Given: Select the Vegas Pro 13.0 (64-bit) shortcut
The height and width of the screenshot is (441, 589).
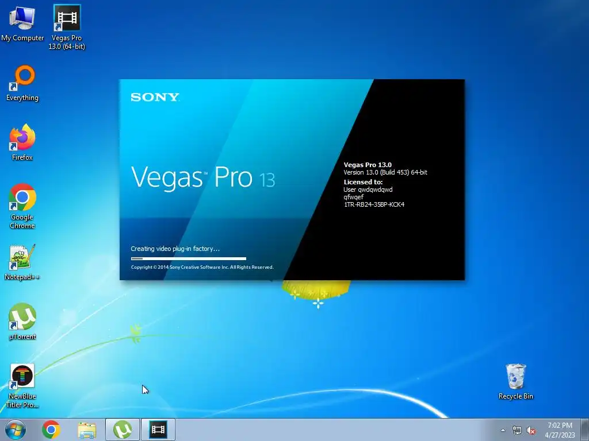Looking at the screenshot, I should click(x=67, y=27).
